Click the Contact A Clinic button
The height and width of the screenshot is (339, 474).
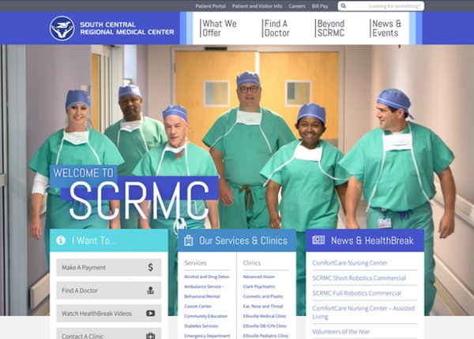(x=109, y=333)
